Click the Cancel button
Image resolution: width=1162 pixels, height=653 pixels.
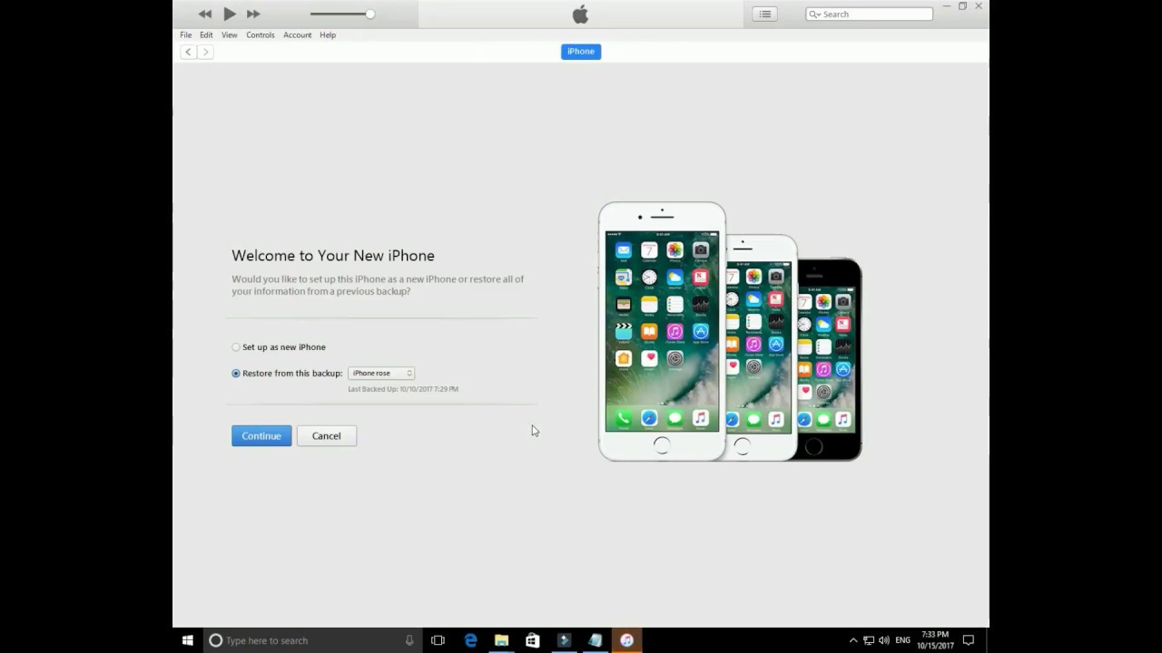327,436
